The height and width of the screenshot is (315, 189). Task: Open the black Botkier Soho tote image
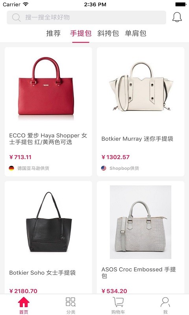click(x=49, y=222)
